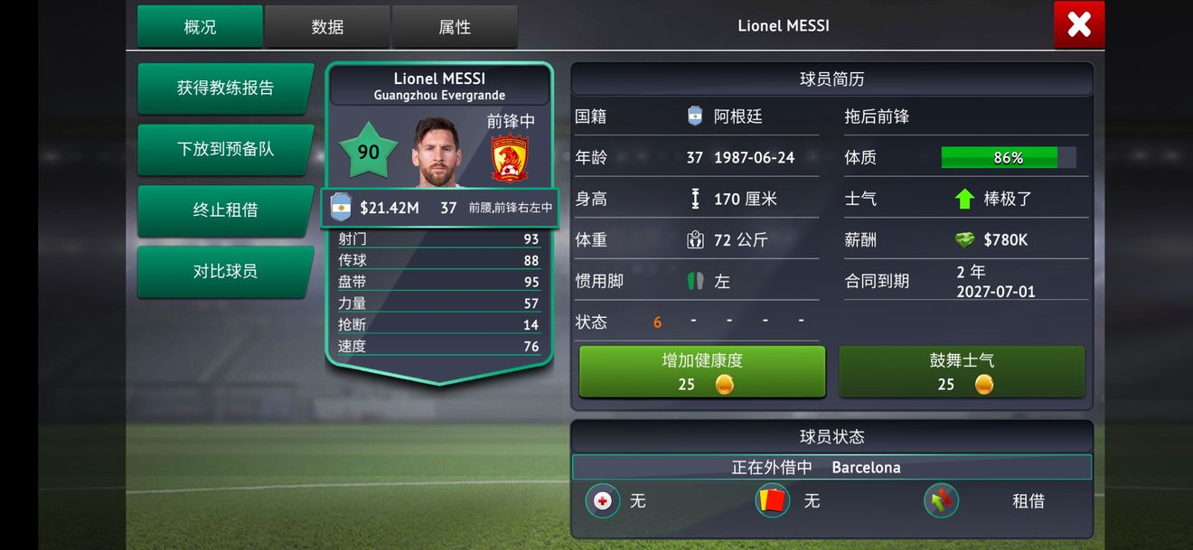Click the 86% fitness progress bar

coord(1009,158)
